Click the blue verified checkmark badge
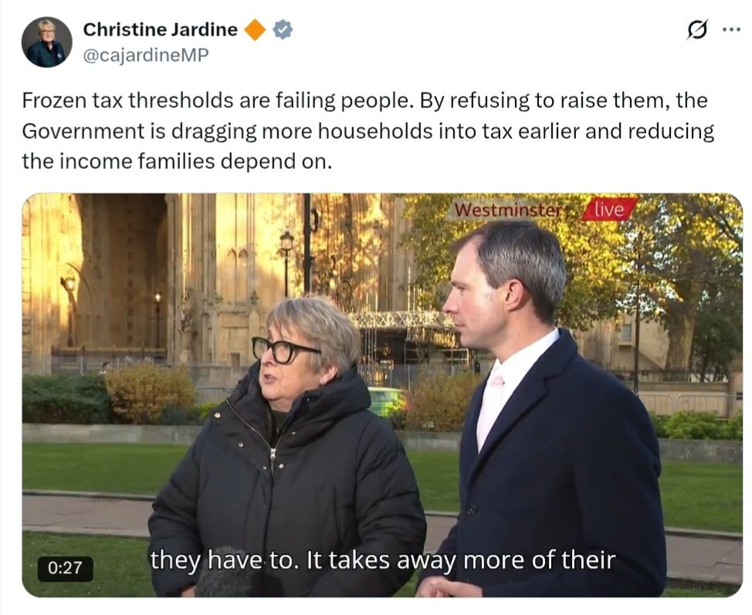752x615 pixels. click(283, 30)
